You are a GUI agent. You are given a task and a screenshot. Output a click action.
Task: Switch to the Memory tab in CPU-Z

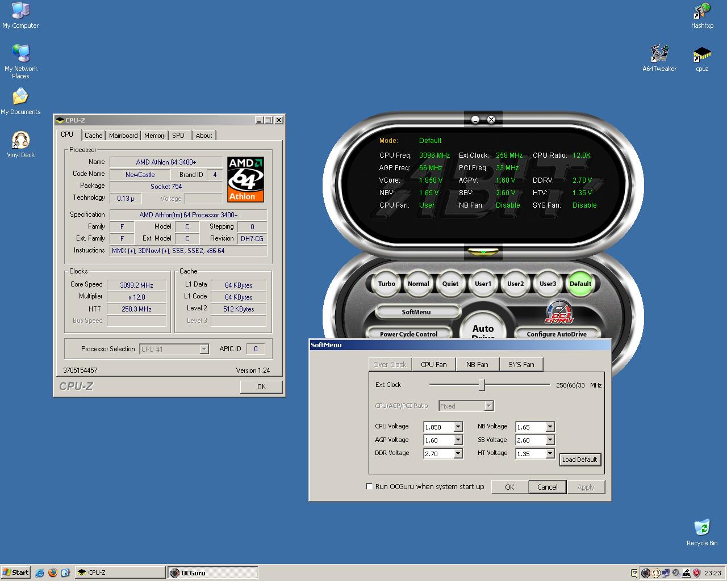[154, 136]
